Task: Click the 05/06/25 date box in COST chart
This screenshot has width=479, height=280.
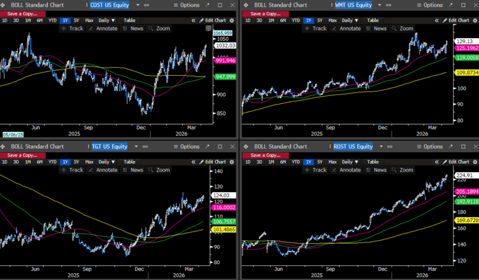Action: [x=13, y=135]
